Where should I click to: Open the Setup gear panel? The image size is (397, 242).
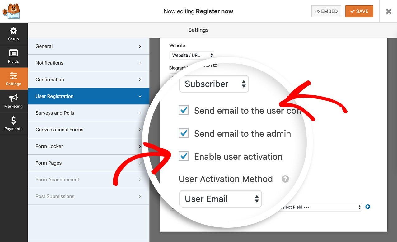point(13,34)
